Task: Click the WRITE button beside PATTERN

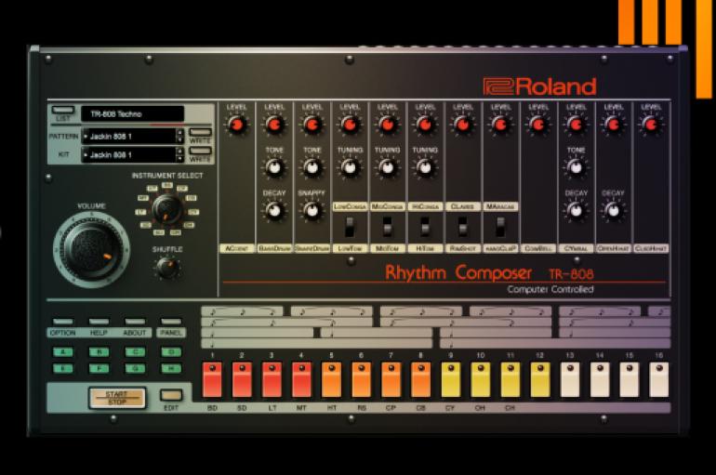Action: 201,132
